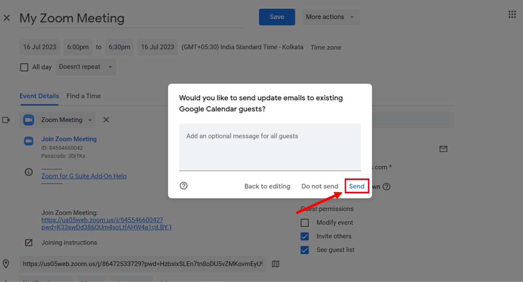Click the Save button
The image size is (523, 282).
click(x=277, y=17)
